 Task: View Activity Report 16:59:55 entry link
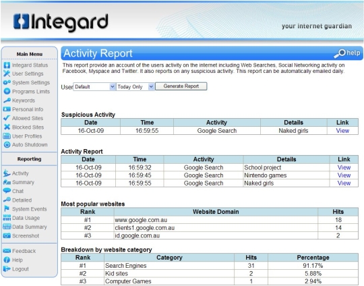tap(344, 183)
